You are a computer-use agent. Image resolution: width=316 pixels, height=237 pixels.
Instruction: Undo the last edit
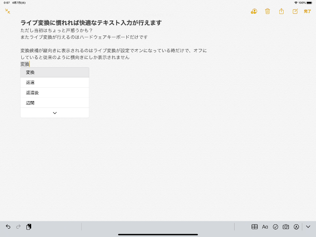pos(8,227)
